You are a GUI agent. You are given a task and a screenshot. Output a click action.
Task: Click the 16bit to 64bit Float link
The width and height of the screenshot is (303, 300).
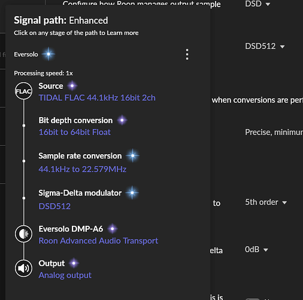pyautogui.click(x=75, y=132)
